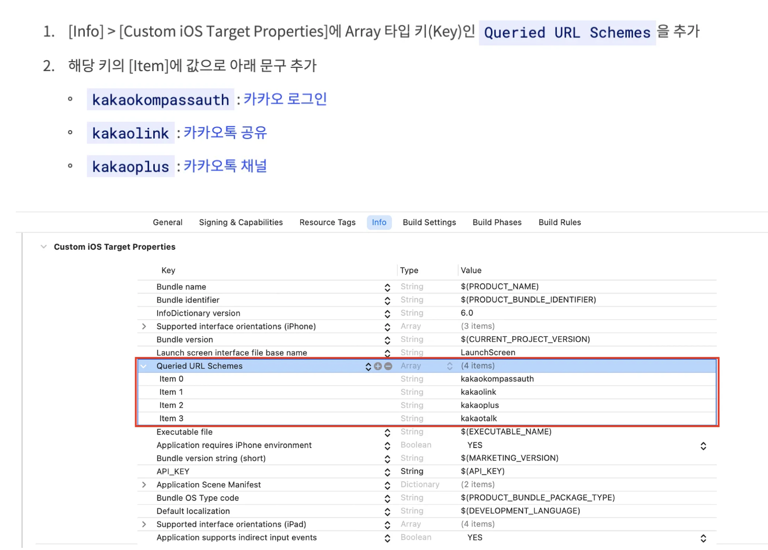This screenshot has width=768, height=550.
Task: Collapse the Queried URL Schemes row
Action: click(143, 366)
